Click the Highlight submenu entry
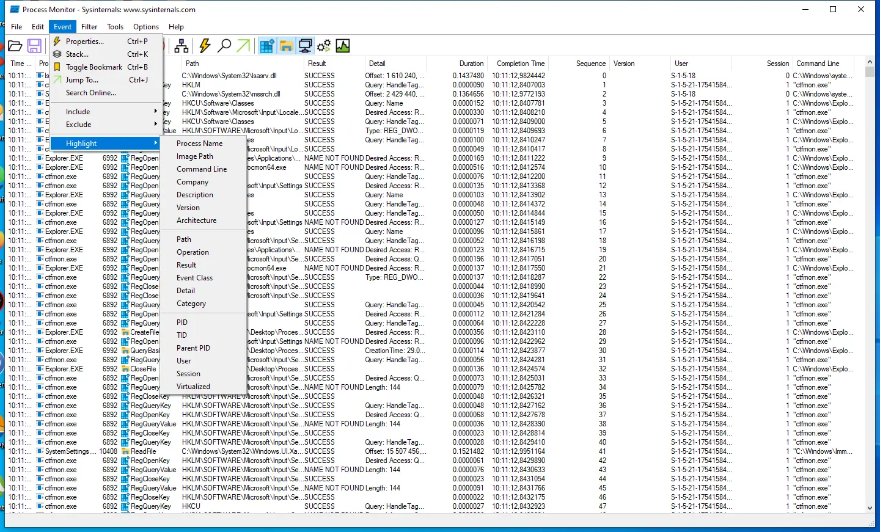The height and width of the screenshot is (532, 880). click(105, 144)
